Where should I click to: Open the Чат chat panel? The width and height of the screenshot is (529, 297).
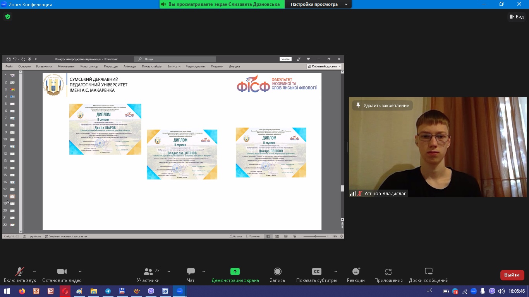[191, 275]
